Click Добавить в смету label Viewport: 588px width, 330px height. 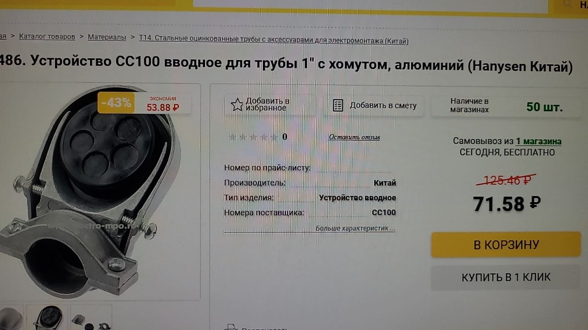(x=383, y=105)
